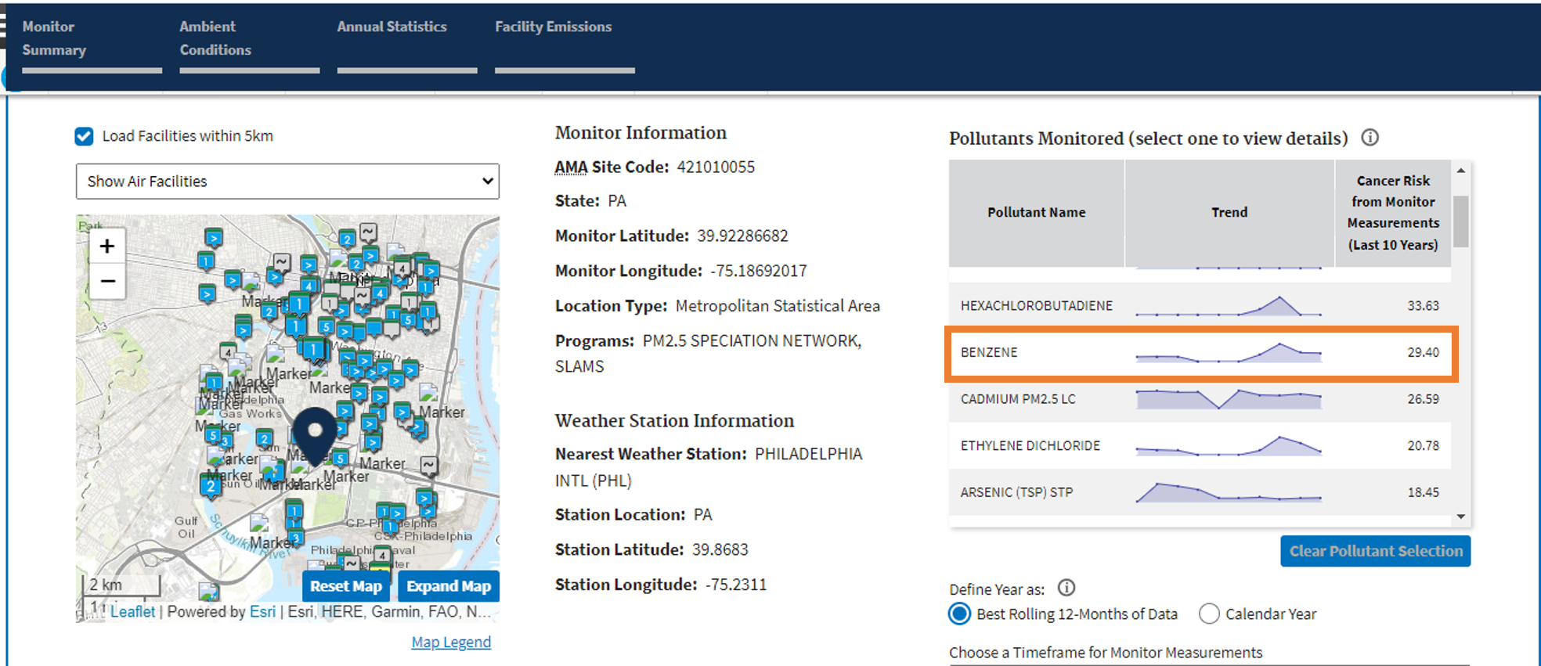Click the Station Longitude value -75.2311

click(x=736, y=585)
